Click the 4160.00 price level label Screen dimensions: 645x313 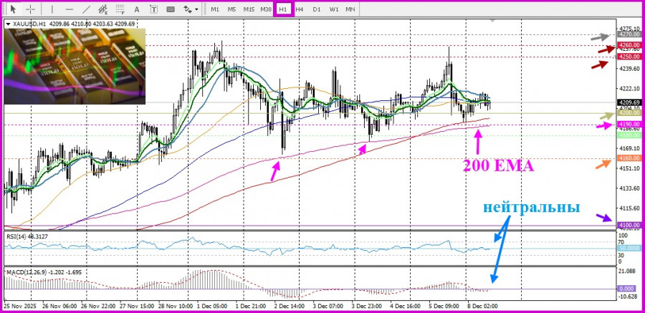pos(629,158)
